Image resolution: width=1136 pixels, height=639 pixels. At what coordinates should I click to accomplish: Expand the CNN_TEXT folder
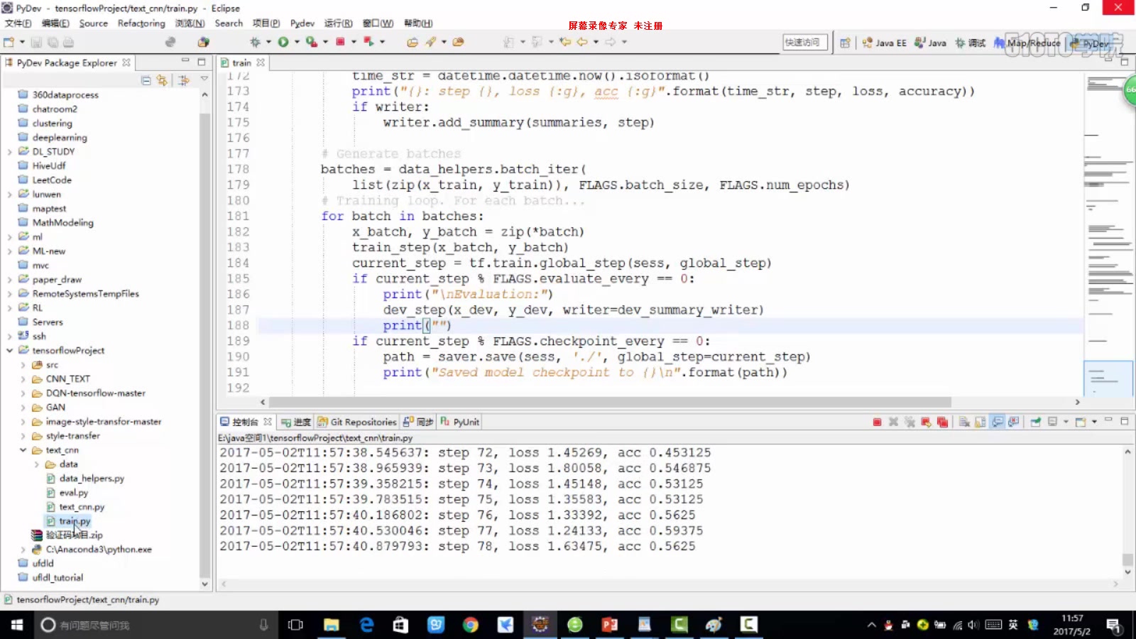click(x=23, y=378)
